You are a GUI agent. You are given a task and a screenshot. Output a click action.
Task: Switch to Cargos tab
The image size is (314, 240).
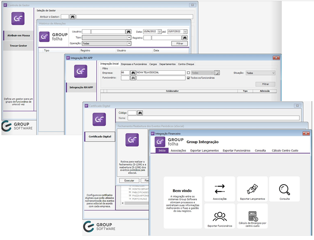point(153,64)
